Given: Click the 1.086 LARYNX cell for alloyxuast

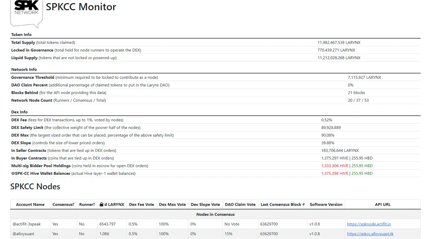Looking at the screenshot, I should 112,234.
